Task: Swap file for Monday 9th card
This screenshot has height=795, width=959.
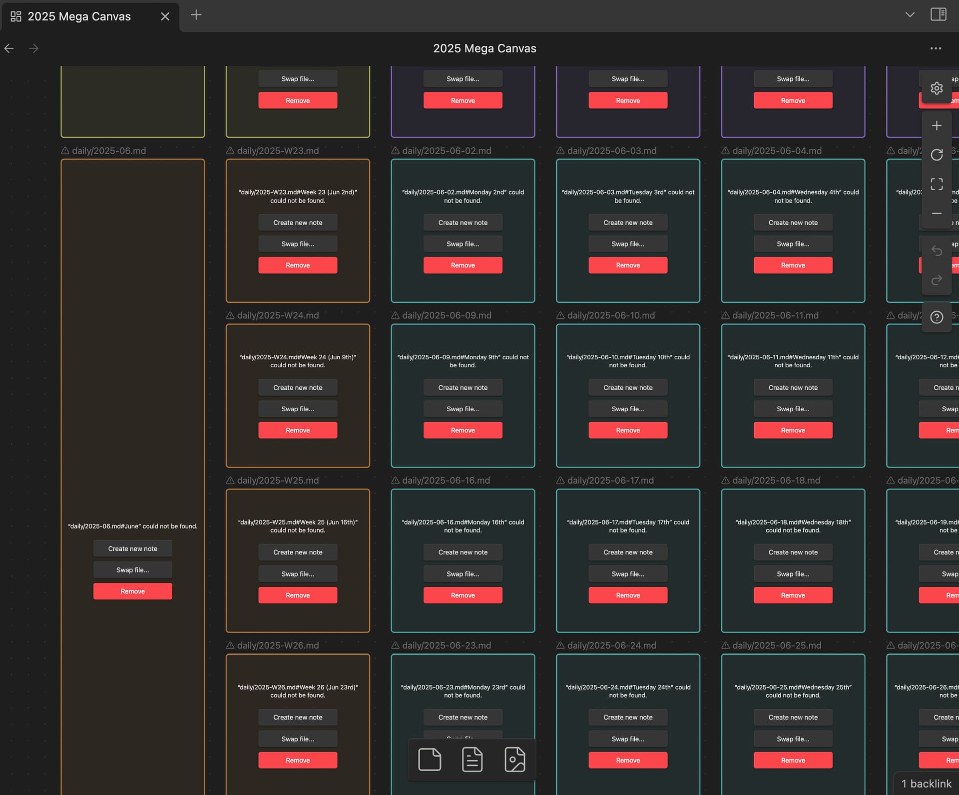Action: point(463,409)
